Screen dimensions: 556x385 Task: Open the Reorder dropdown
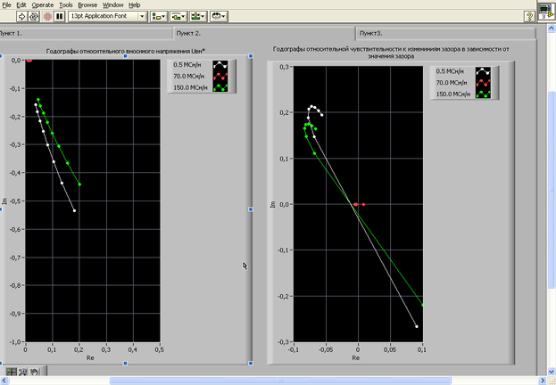[219, 16]
